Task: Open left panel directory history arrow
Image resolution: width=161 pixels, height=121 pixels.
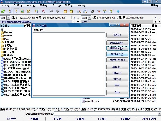Action: tap(78, 22)
